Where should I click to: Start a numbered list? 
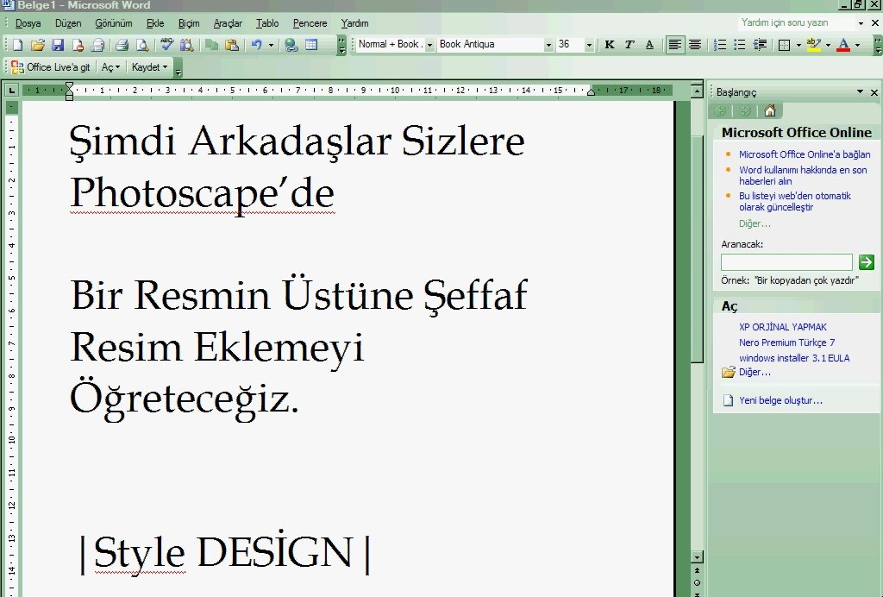719,45
